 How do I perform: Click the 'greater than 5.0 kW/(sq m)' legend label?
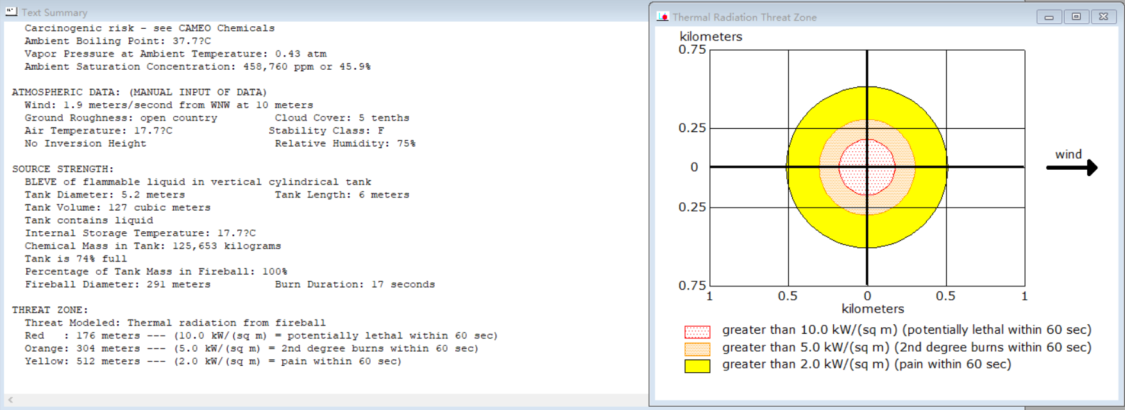pos(907,347)
